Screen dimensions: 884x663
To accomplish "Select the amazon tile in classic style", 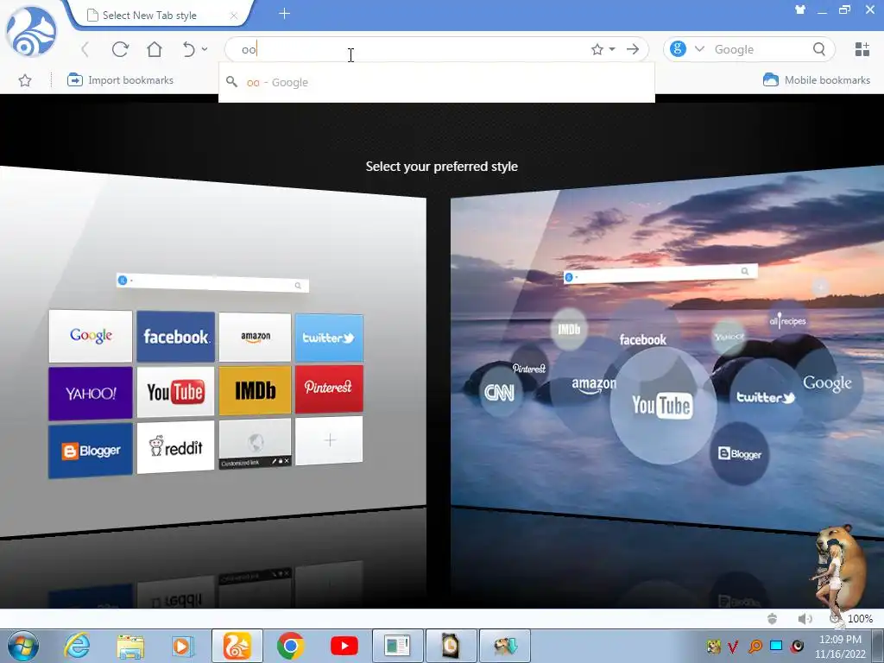I will (x=255, y=338).
